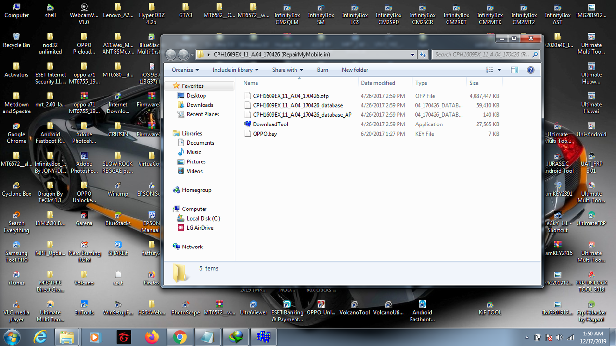Select Homegroup in the navigation pane
Image resolution: width=616 pixels, height=346 pixels.
pos(196,190)
